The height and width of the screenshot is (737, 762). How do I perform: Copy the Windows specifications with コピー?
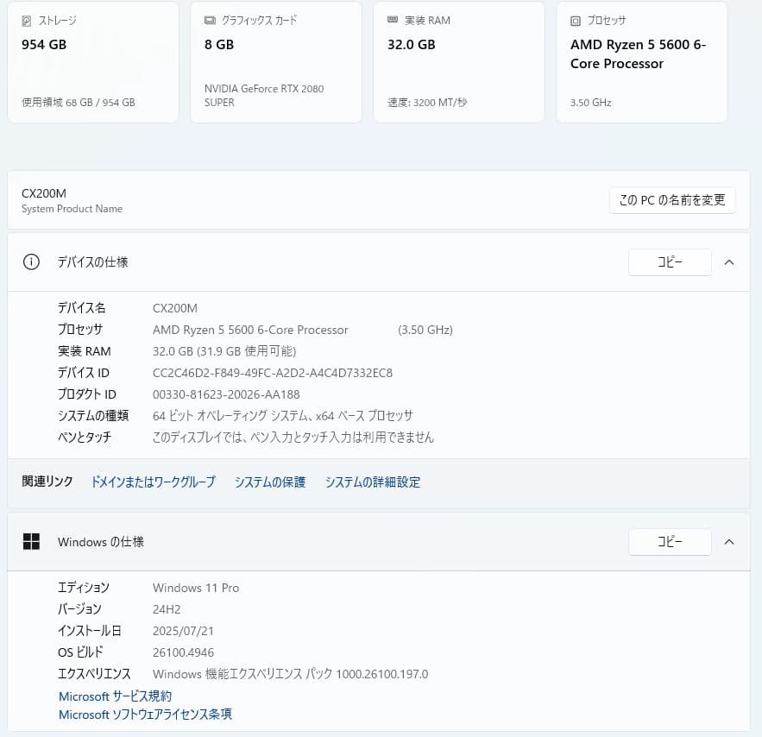[x=670, y=542]
